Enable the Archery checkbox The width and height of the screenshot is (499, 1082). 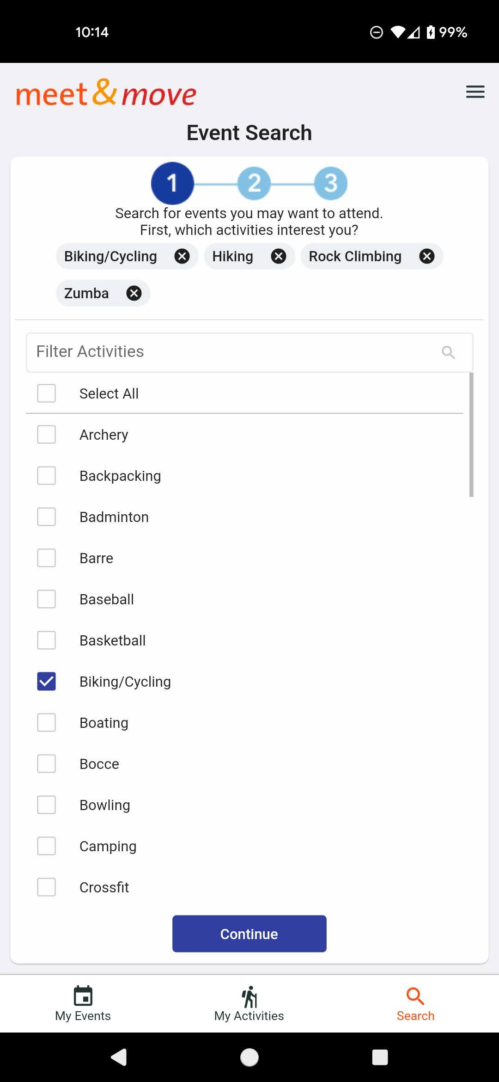(46, 435)
